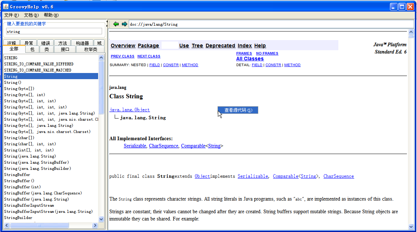Open the Tree link
Image resolution: width=417 pixels, height=232 pixels.
[x=197, y=46]
